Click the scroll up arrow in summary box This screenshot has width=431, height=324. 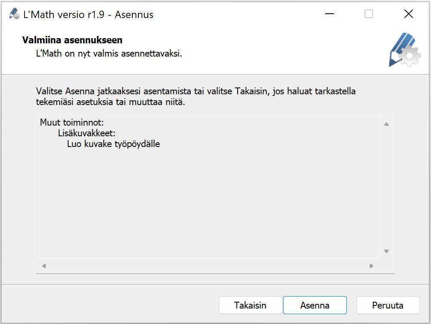[386, 124]
